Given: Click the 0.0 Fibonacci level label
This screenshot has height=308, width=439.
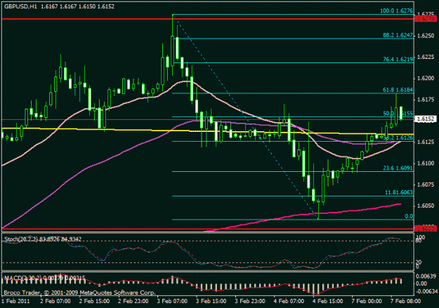Looking at the screenshot, I should click(409, 216).
